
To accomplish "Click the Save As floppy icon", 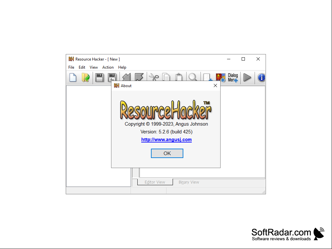I will pos(112,77).
